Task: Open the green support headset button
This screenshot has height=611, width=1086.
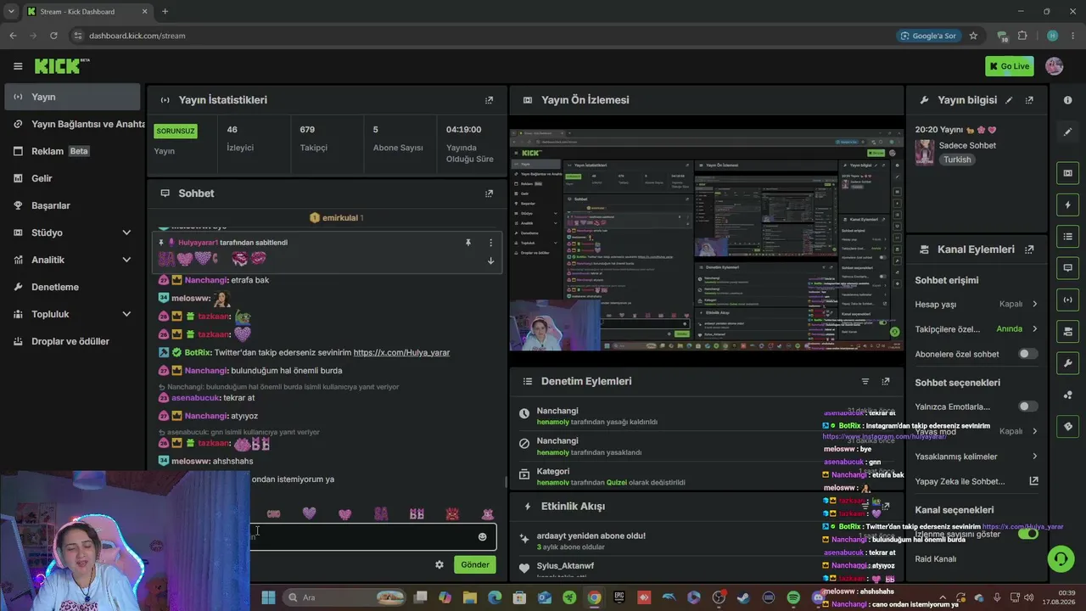Action: click(1061, 558)
